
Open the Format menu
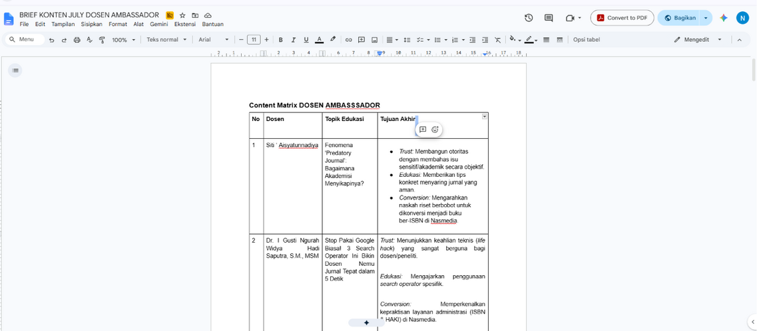pos(118,24)
